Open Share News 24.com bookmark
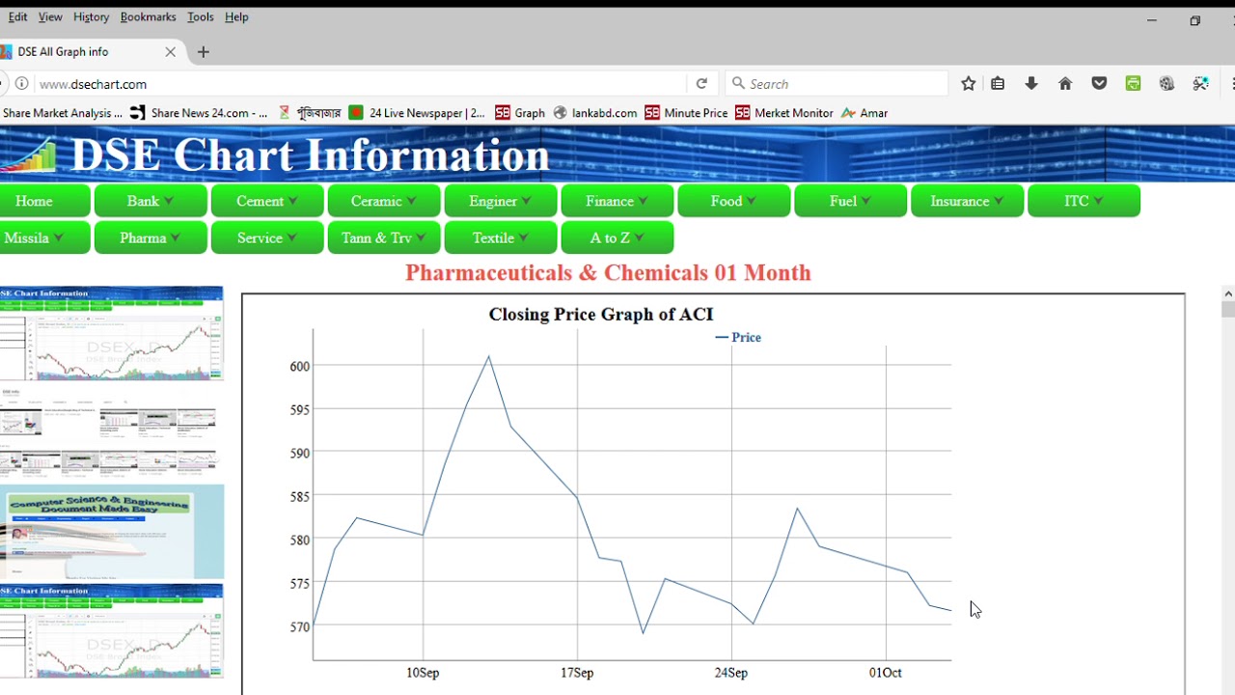This screenshot has height=695, width=1235. pos(199,113)
